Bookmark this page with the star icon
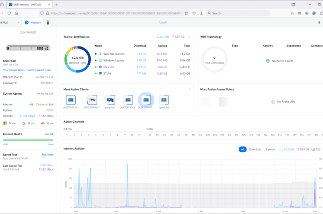Image resolution: width=323 pixels, height=214 pixels. (x=186, y=13)
